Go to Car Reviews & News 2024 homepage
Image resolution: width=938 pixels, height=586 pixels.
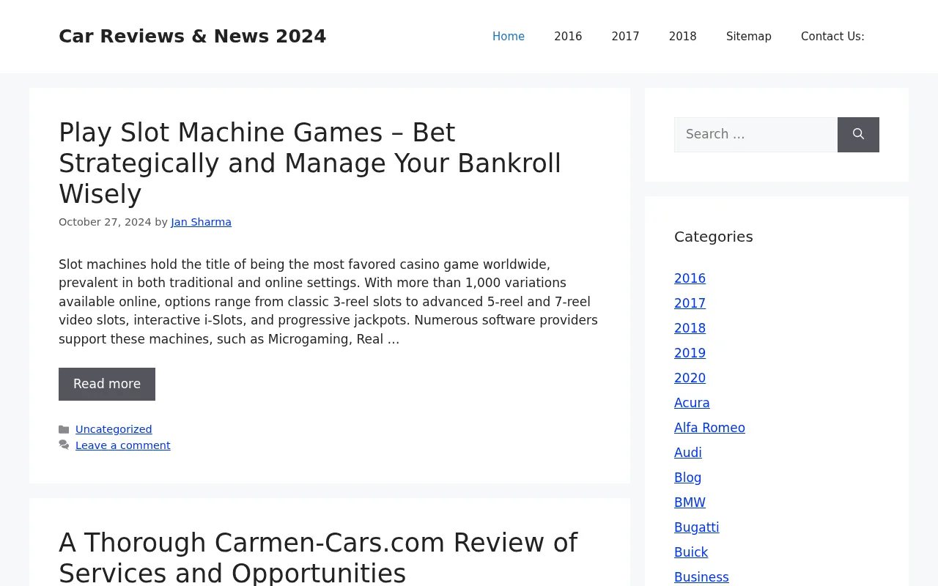pyautogui.click(x=192, y=36)
